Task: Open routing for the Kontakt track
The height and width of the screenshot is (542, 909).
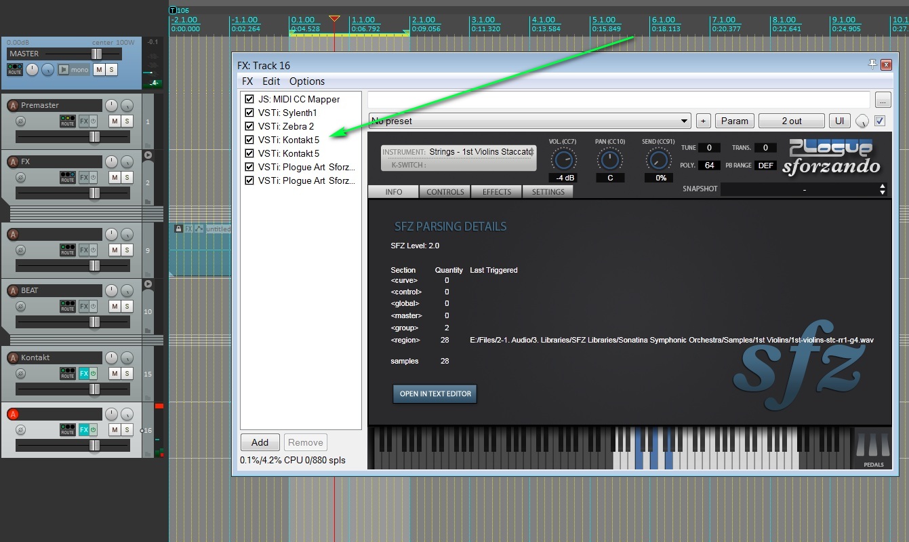Action: tap(67, 374)
